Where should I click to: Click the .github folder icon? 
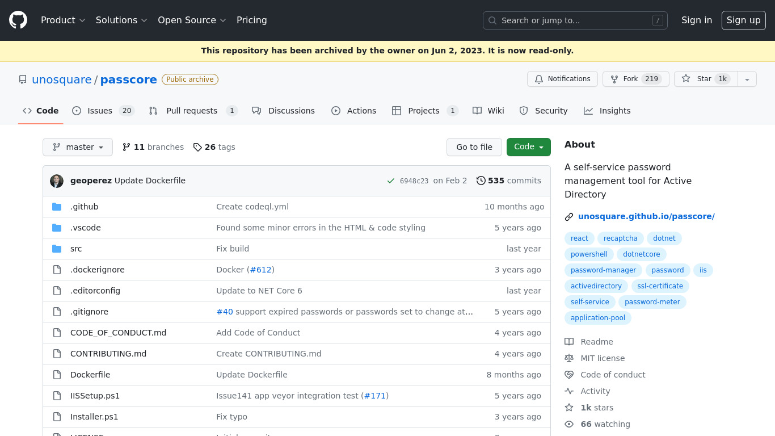click(57, 207)
